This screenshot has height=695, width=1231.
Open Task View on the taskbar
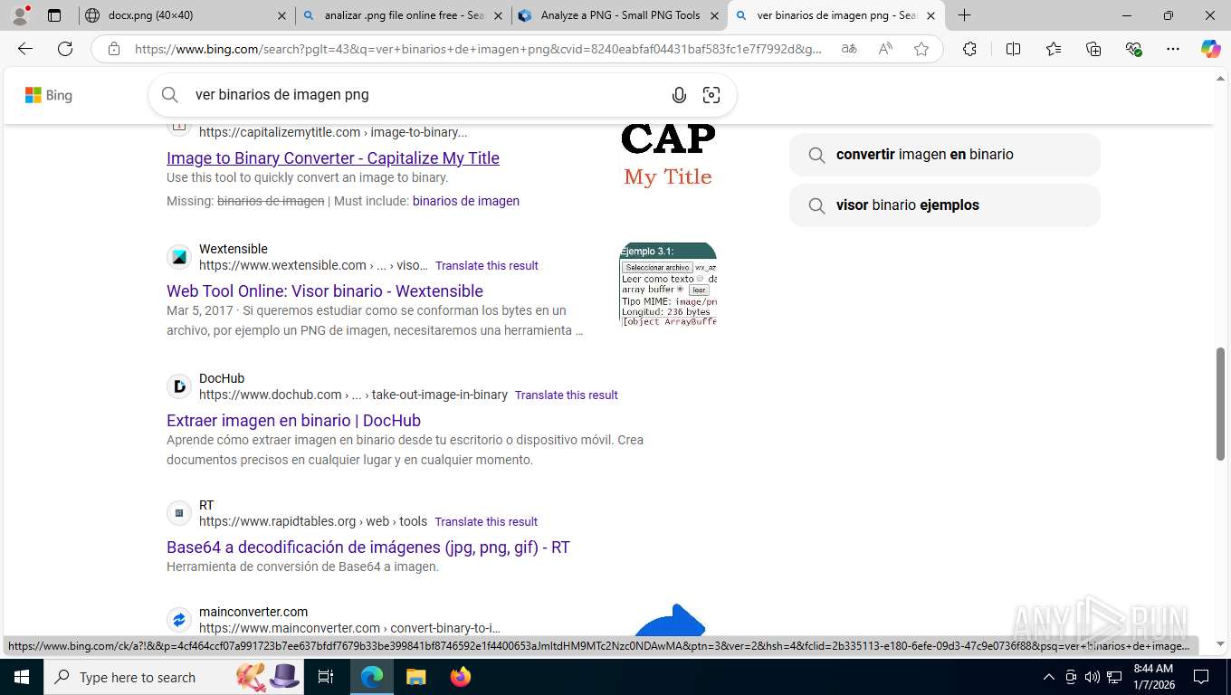(x=326, y=677)
